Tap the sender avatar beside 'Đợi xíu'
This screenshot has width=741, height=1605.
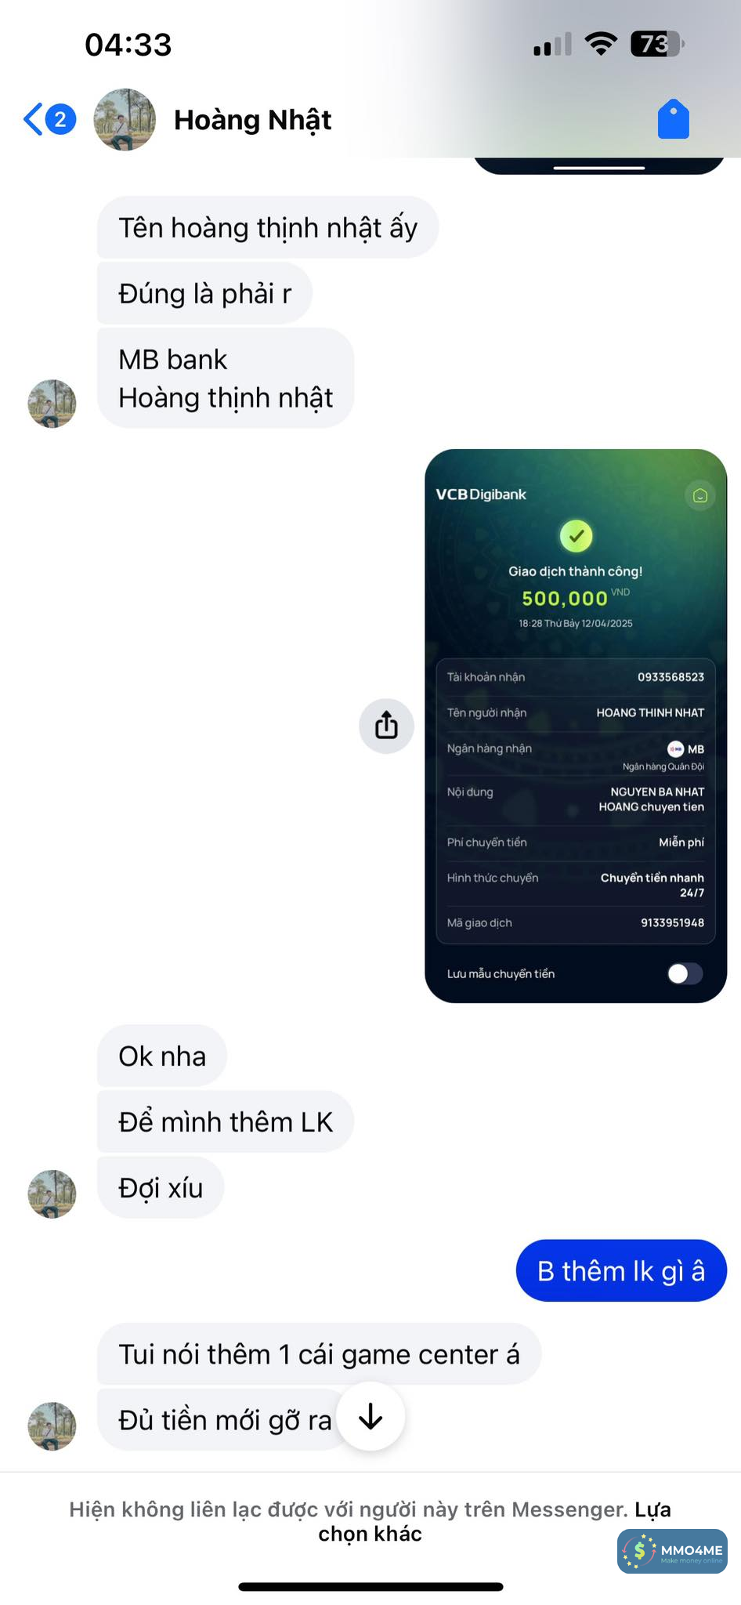[x=52, y=1194]
